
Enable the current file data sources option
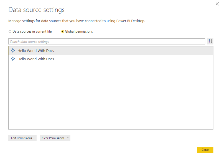point(10,31)
